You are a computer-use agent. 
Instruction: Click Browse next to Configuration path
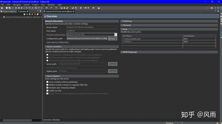(113, 38)
